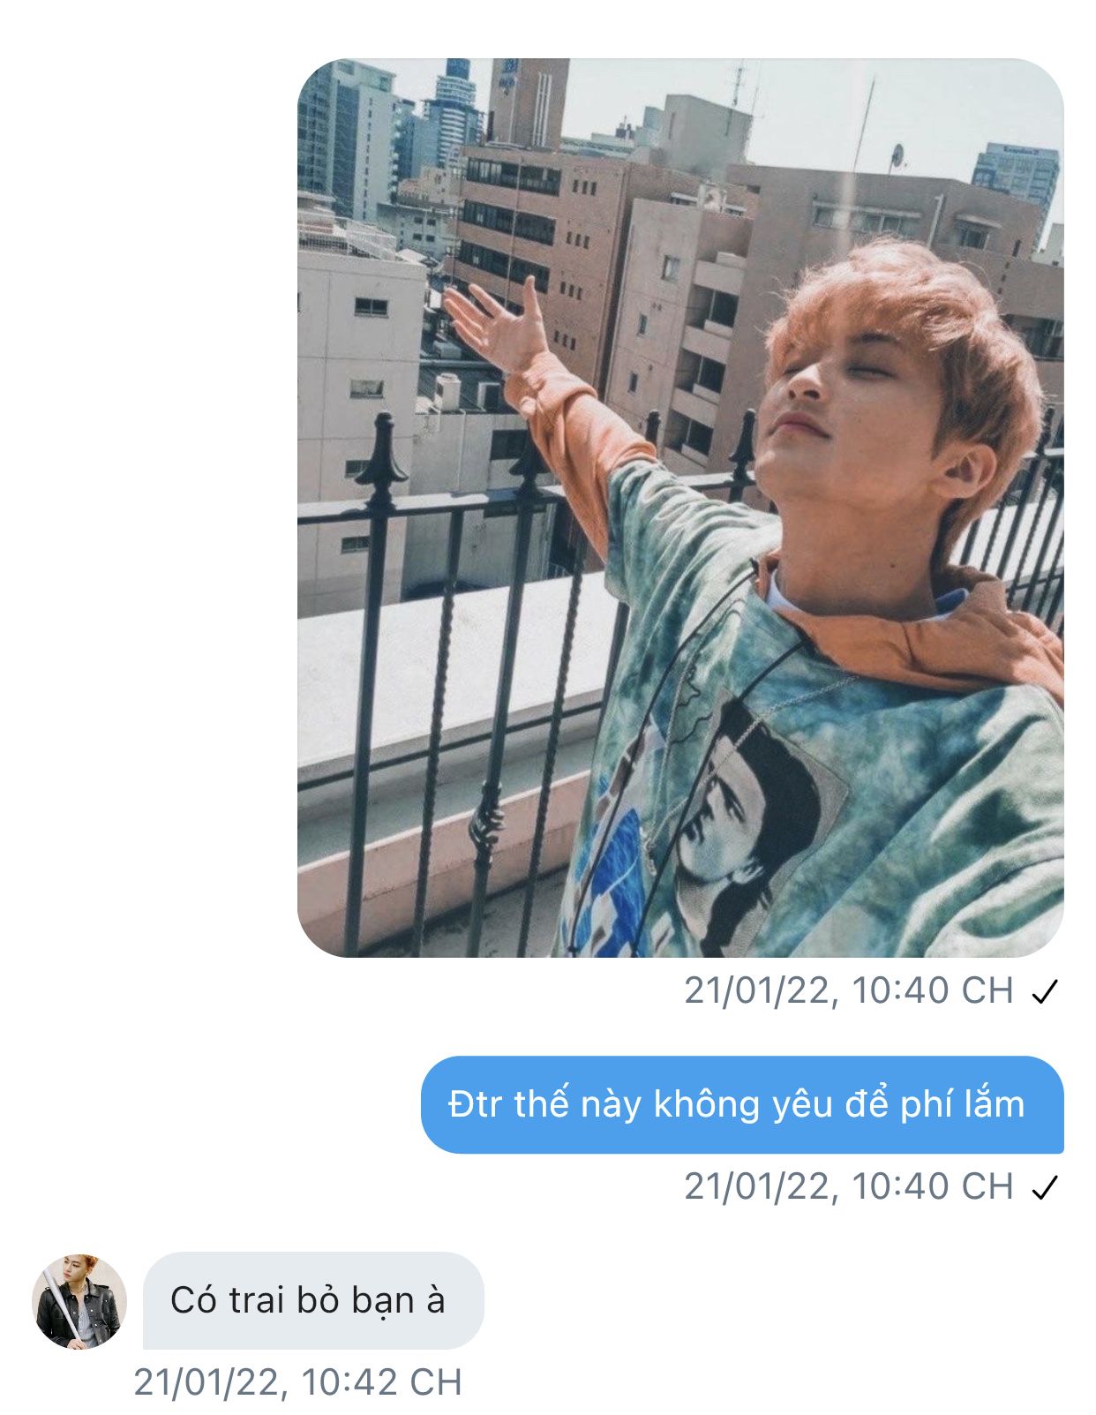
Task: Select the blue "Đtr thế này" message bubble
Action: click(741, 1104)
